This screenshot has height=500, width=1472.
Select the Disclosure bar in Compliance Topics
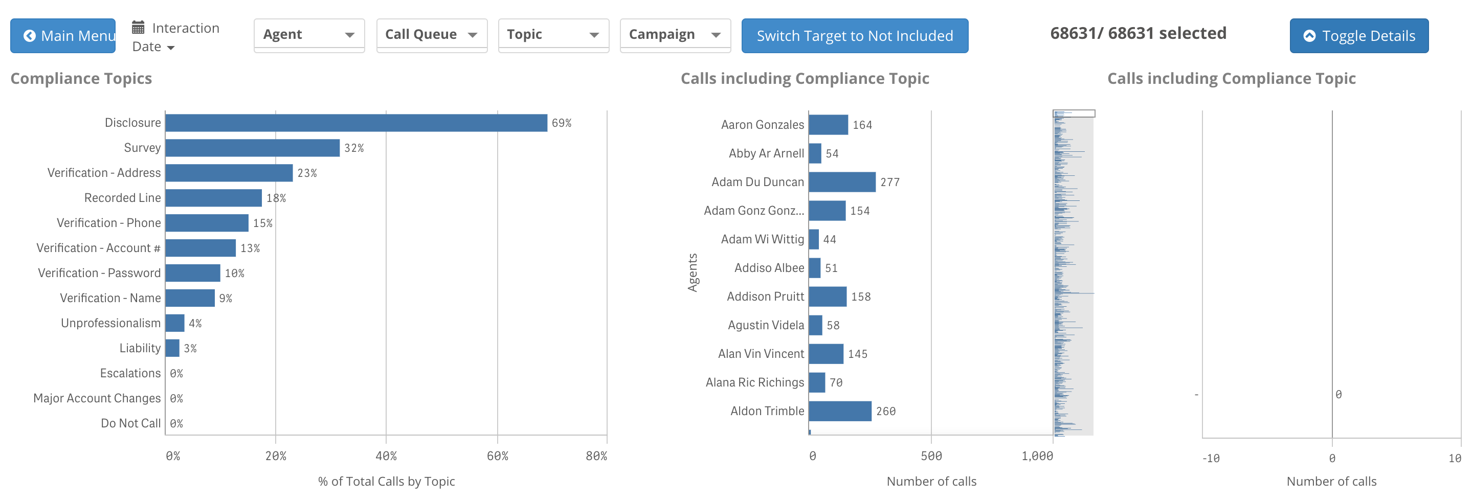tap(355, 123)
